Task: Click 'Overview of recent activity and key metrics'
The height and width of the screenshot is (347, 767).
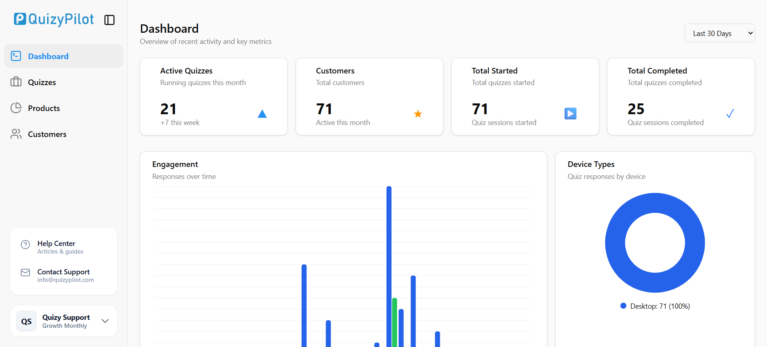Action: coord(206,42)
